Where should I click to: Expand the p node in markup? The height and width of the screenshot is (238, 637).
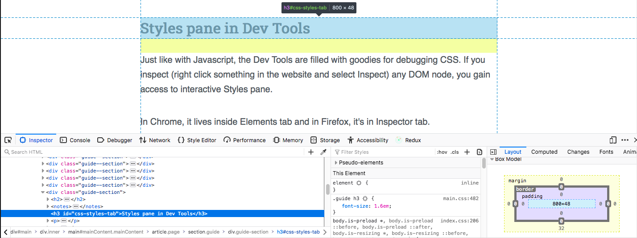pos(49,221)
